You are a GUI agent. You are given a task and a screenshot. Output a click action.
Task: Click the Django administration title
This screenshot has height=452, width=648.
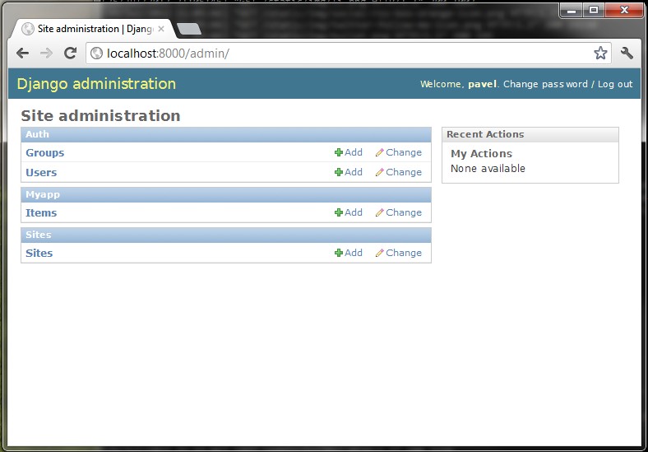(x=96, y=84)
